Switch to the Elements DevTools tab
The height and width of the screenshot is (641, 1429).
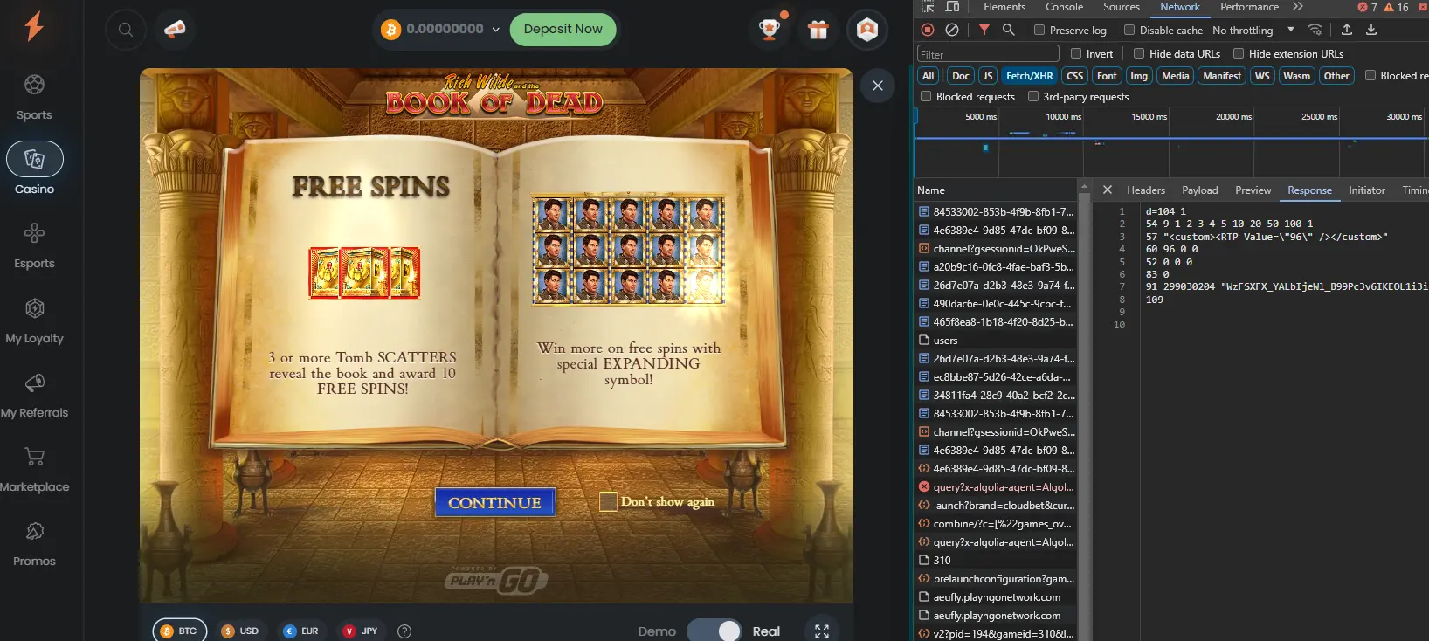(x=1004, y=7)
